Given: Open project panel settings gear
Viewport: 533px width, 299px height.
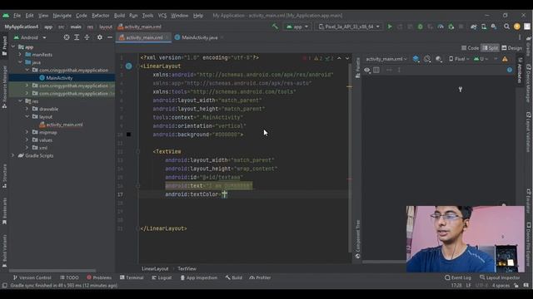Looking at the screenshot, I should 100,37.
